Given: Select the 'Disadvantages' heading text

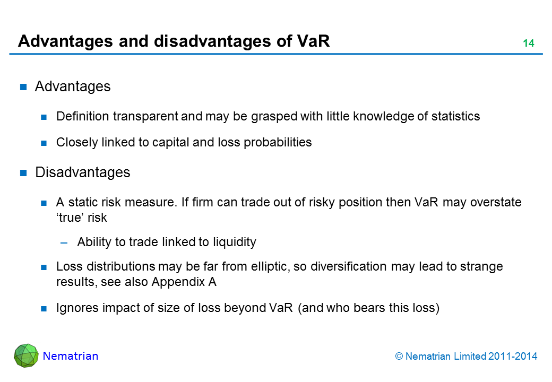Looking at the screenshot, I should [x=82, y=172].
